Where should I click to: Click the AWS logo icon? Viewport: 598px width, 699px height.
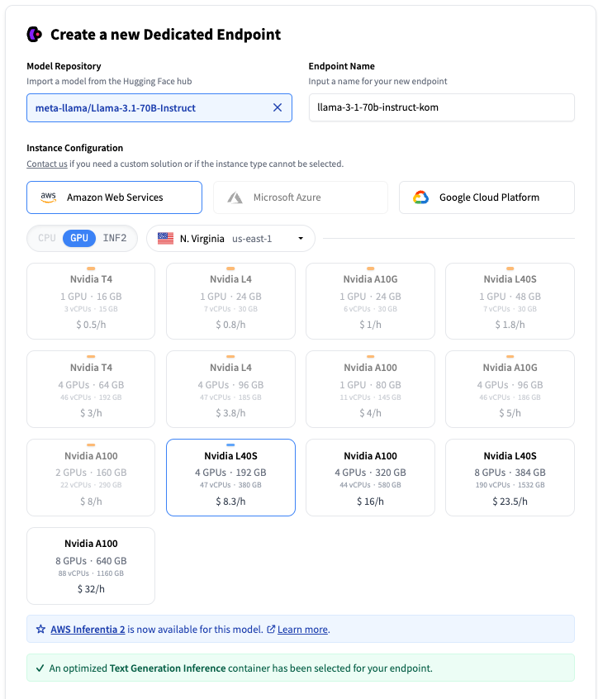(x=49, y=197)
